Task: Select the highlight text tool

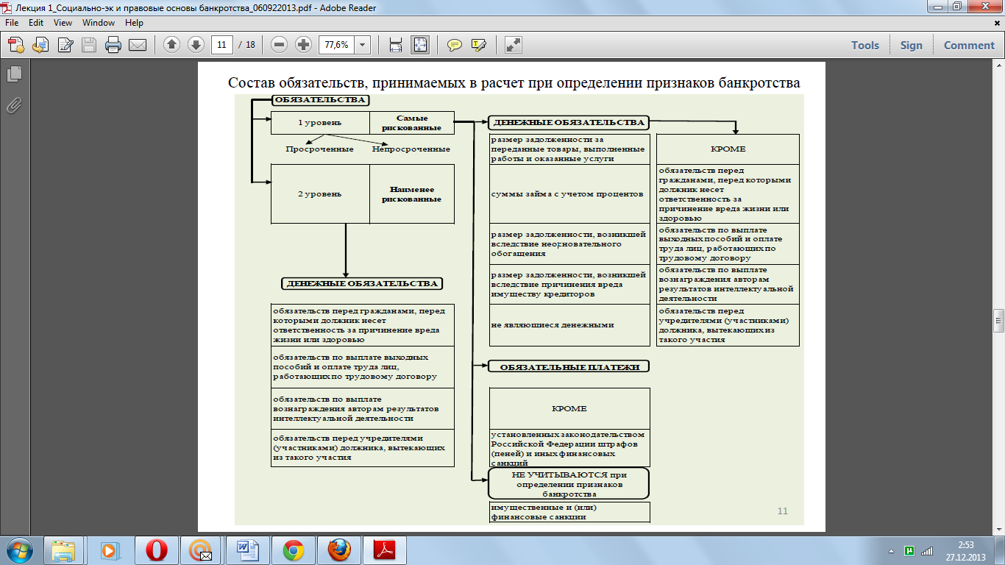Action: [x=478, y=45]
